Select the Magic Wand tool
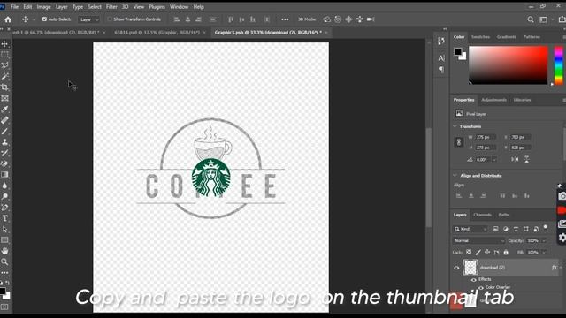Image resolution: width=566 pixels, height=318 pixels. tap(4, 77)
